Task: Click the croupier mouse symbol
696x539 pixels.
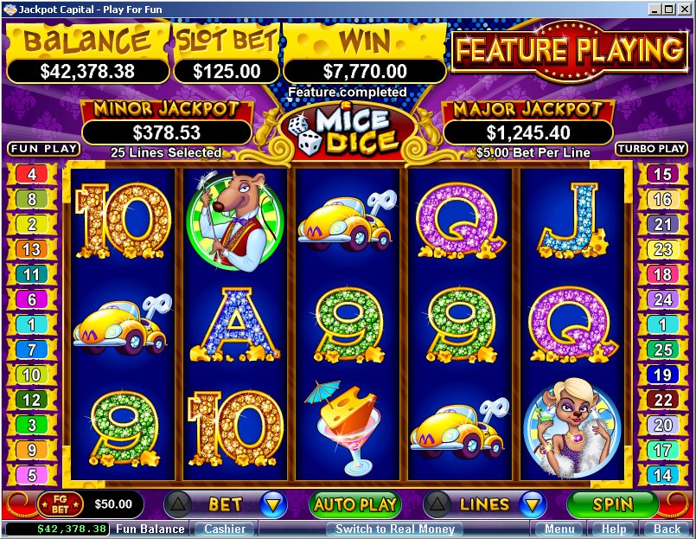Action: click(235, 221)
